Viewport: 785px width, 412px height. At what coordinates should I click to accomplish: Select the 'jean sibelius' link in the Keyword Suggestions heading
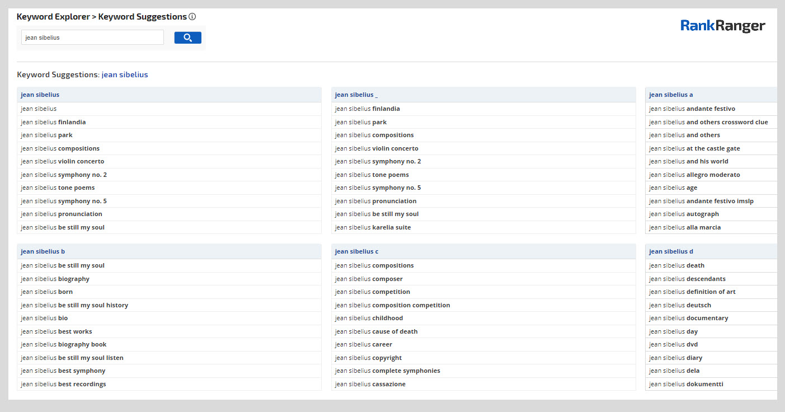(125, 74)
